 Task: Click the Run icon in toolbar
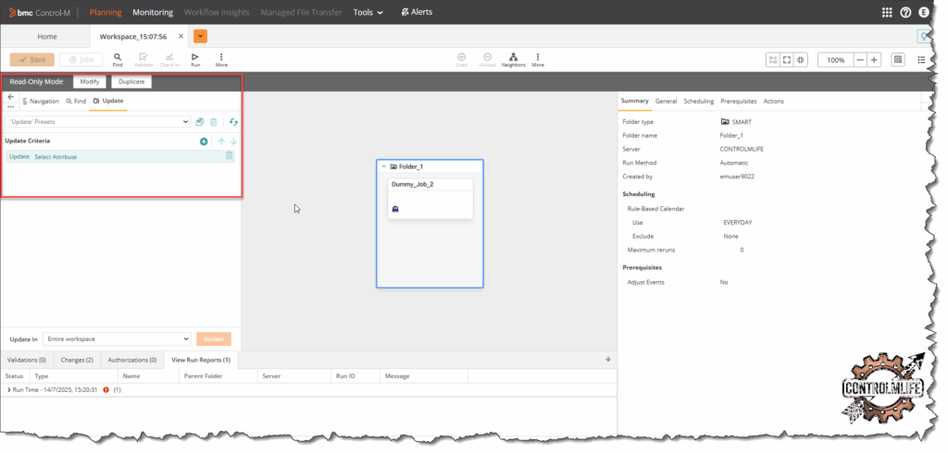[x=195, y=59]
